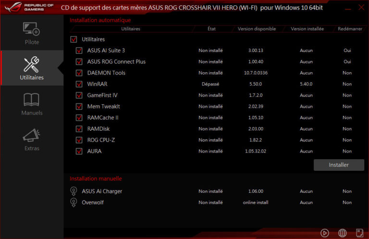This screenshot has height=239, width=369.
Task: Click the play video icon in bottom bar
Action: [325, 233]
